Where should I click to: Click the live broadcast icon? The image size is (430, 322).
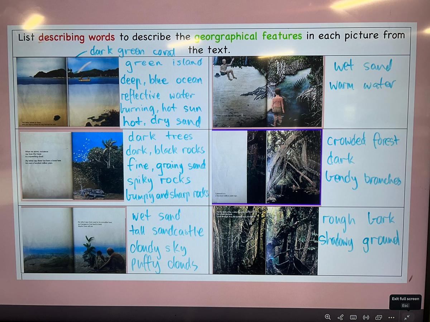pos(366,317)
